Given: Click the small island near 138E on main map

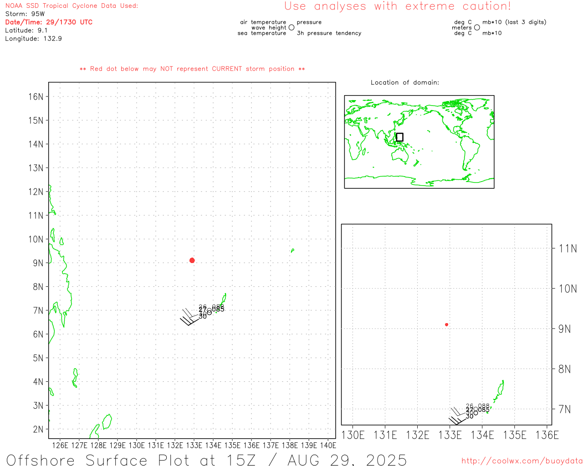Looking at the screenshot, I should point(292,250).
